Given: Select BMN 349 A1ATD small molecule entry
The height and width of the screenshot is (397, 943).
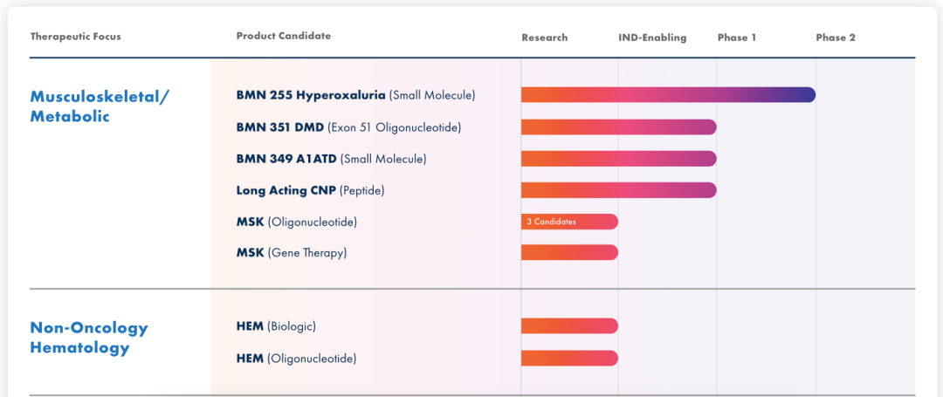Looking at the screenshot, I should coord(331,159).
